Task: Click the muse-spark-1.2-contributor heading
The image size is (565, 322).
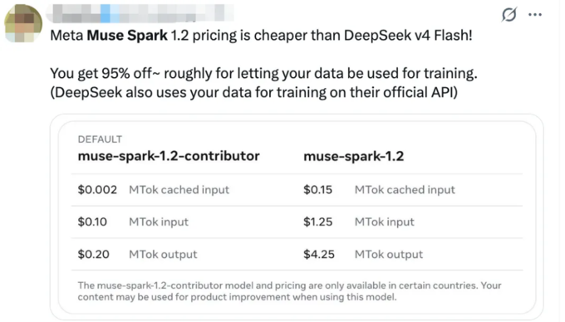Action: coord(169,156)
